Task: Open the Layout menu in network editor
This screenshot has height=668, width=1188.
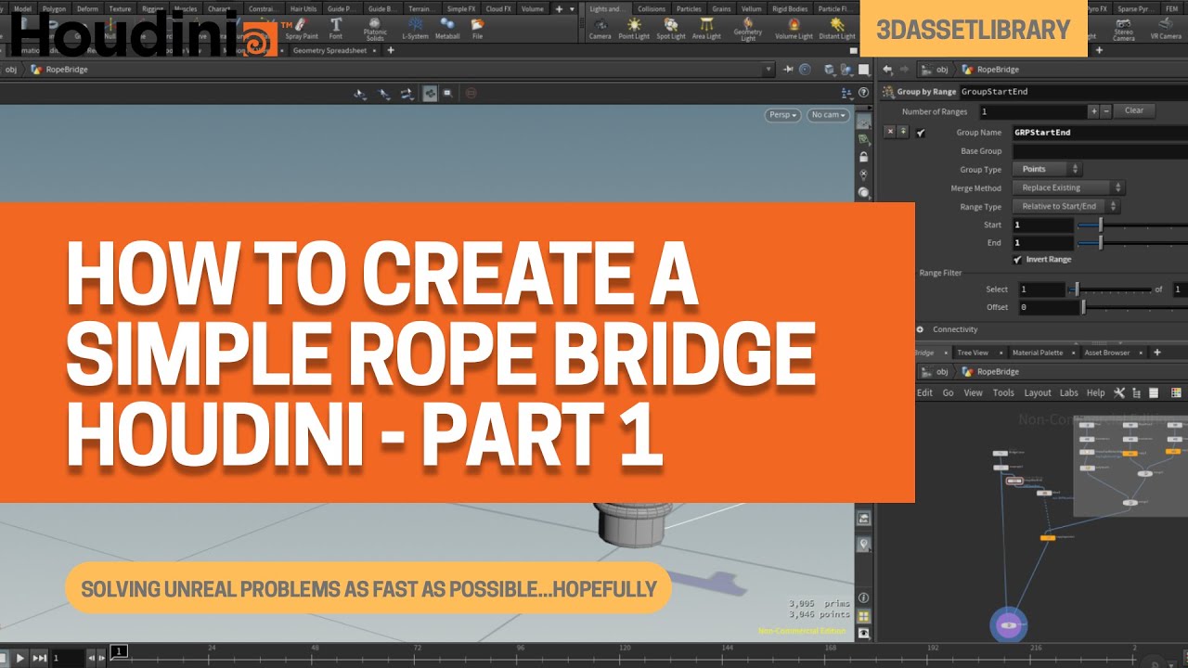Action: 1038,392
